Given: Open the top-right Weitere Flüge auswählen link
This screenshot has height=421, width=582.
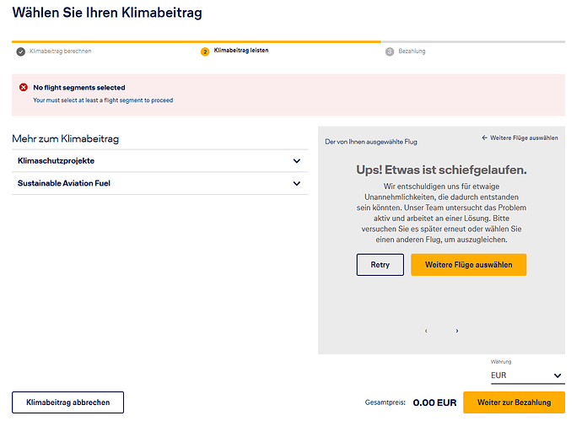Looking at the screenshot, I should pos(520,138).
